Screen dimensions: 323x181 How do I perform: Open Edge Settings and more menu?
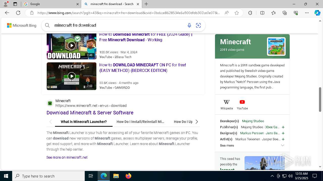[307, 13]
